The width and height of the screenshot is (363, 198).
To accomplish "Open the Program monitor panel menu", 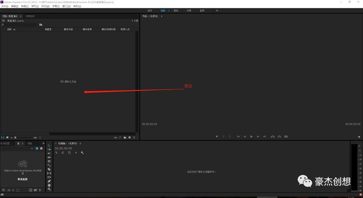I will click(x=161, y=16).
